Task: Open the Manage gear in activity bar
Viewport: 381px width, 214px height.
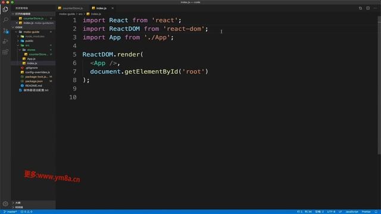Action: (5, 204)
